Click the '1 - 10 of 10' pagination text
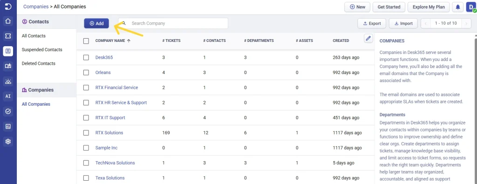The height and width of the screenshot is (184, 477). pos(446,23)
